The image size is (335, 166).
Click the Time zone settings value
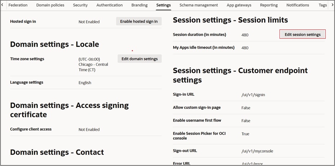tap(93, 65)
